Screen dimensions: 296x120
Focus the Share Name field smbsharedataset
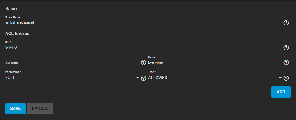coord(144,22)
